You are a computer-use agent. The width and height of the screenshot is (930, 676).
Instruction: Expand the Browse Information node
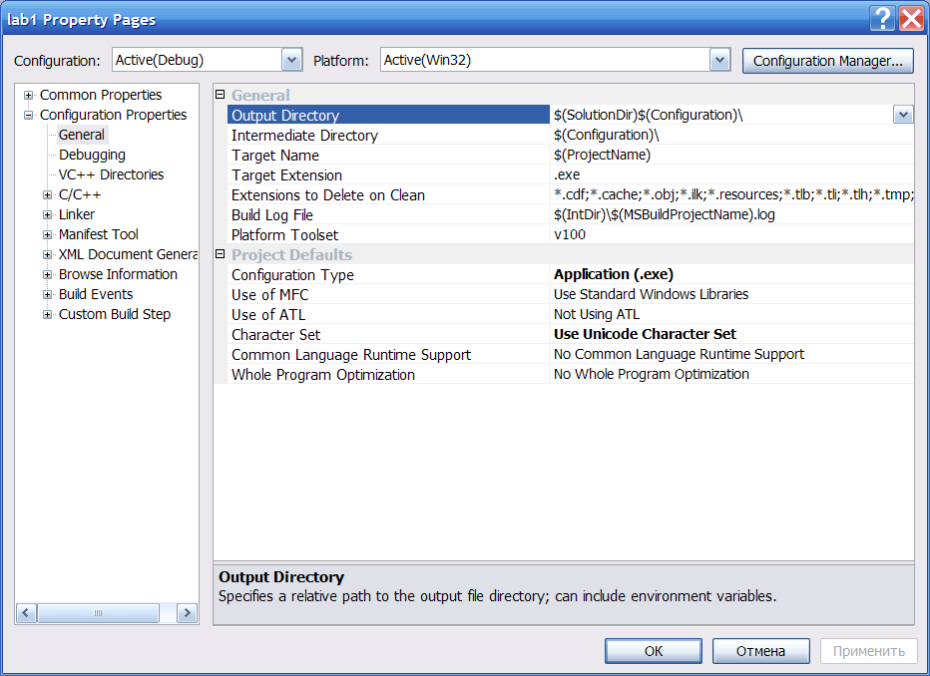(x=48, y=274)
